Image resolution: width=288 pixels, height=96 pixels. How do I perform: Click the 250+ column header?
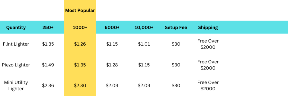48,28
